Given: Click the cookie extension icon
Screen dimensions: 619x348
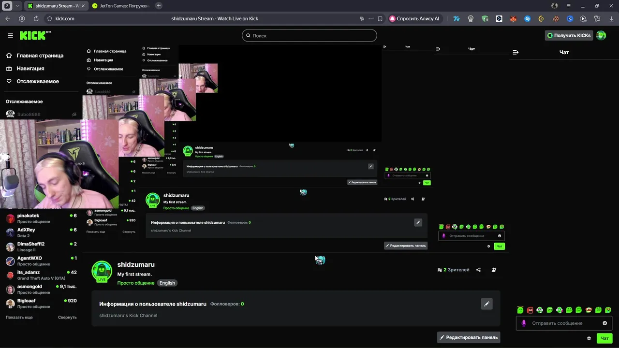Looking at the screenshot, I should click(556, 18).
